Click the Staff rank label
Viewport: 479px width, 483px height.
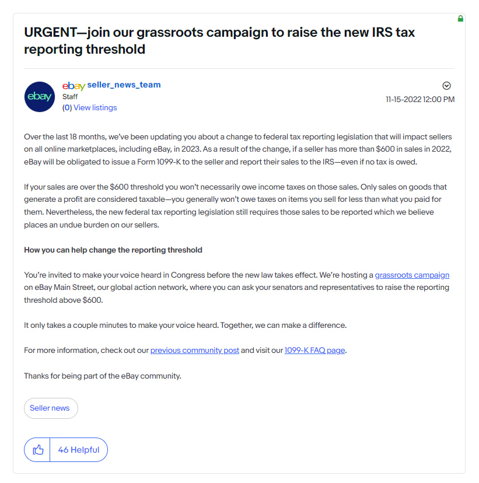70,97
